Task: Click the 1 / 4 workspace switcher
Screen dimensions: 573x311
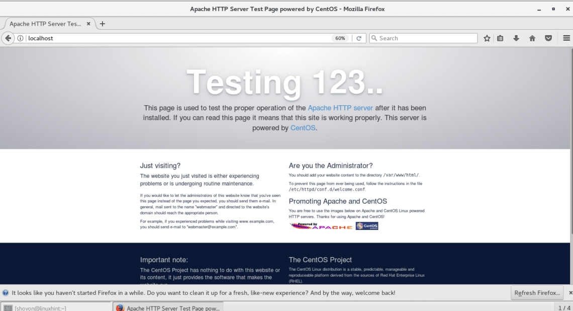Action: point(564,308)
